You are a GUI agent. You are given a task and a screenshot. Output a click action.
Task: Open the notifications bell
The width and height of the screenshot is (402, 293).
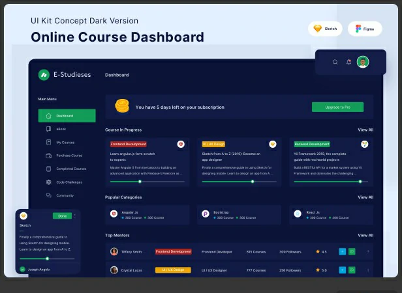tap(348, 62)
